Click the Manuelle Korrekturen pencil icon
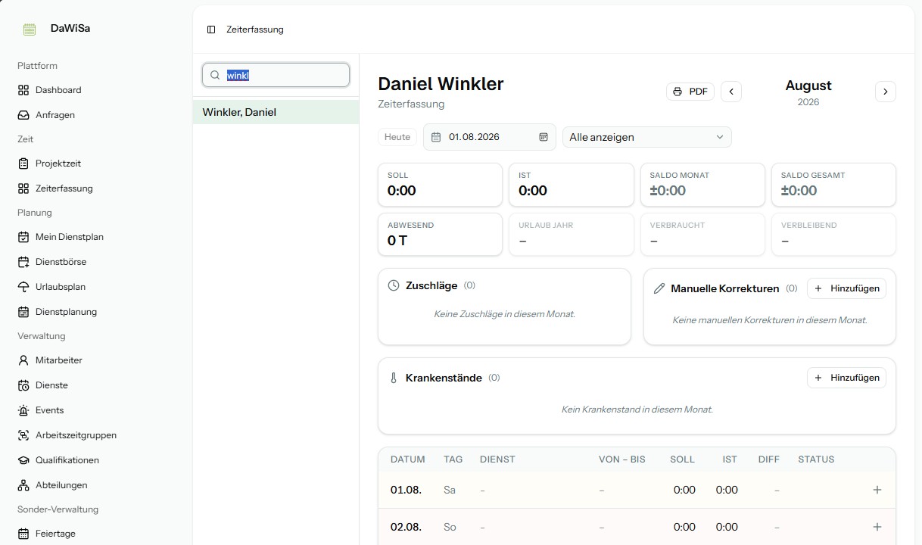 tap(659, 288)
